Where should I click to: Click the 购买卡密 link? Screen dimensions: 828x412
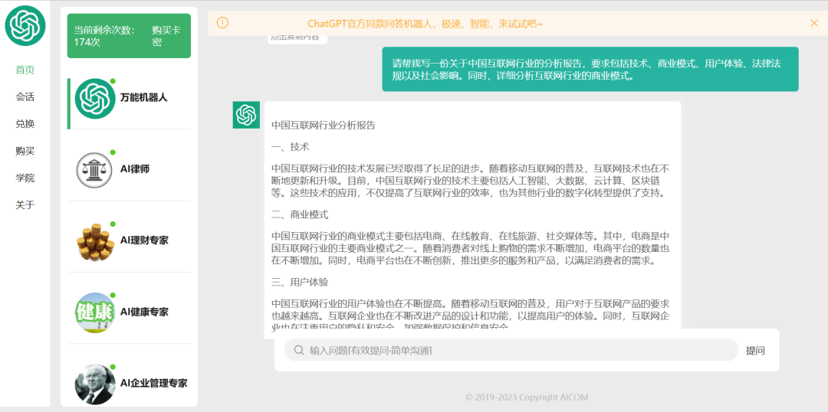[166, 36]
